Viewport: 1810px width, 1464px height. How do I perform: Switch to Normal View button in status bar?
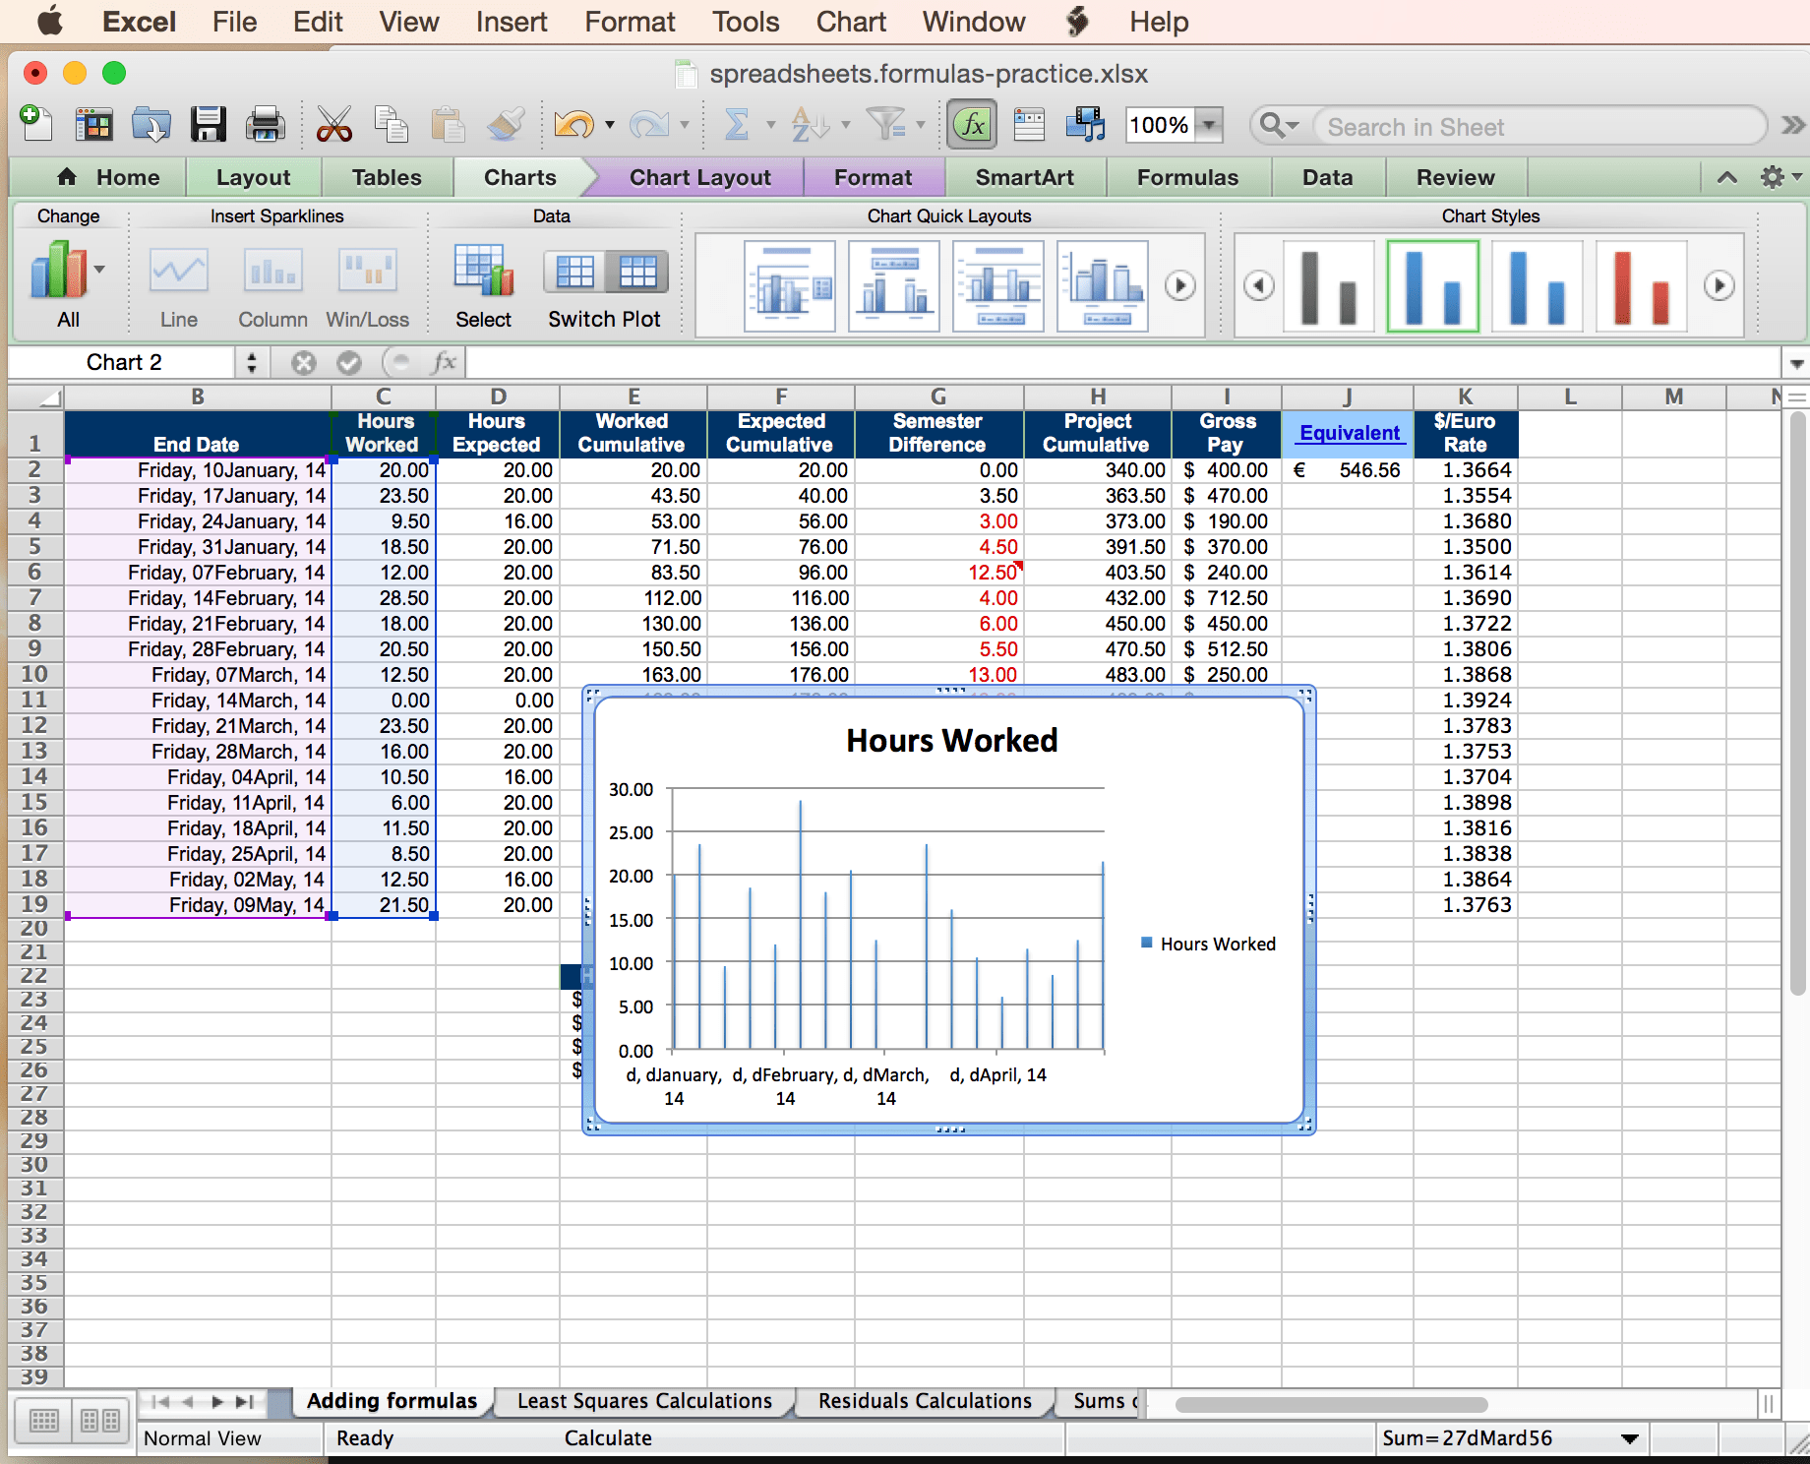(x=44, y=1421)
